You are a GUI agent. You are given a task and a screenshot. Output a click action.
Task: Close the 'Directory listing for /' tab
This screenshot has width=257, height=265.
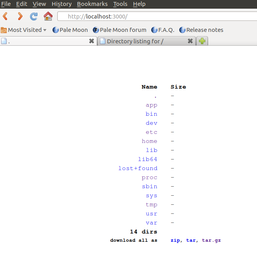coord(190,41)
